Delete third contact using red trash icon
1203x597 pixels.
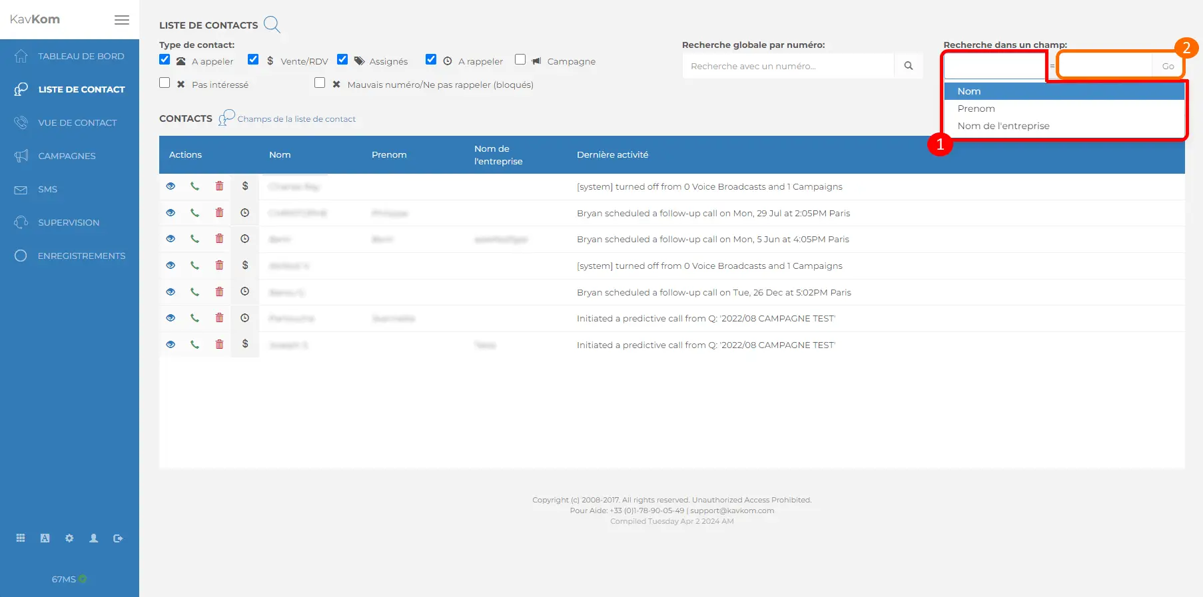pos(219,239)
